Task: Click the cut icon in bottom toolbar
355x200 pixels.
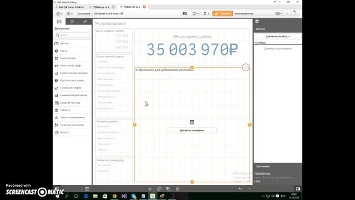Action: (x=150, y=189)
